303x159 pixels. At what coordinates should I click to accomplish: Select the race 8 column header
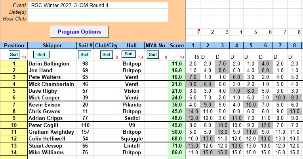[x=294, y=45]
